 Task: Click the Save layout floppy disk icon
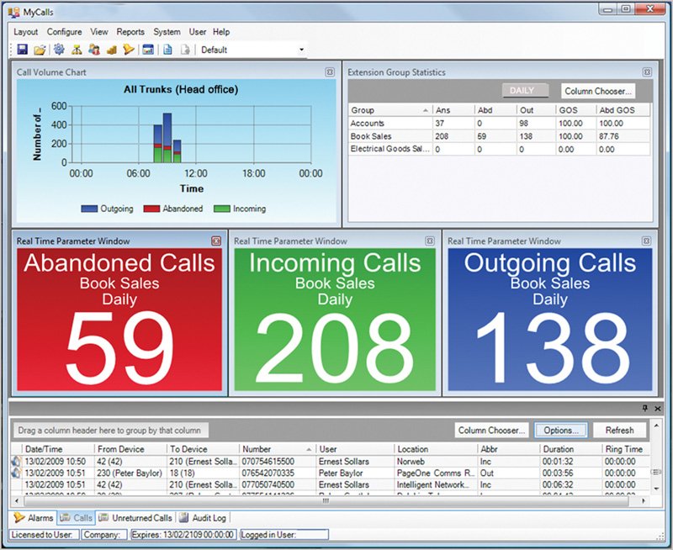23,50
